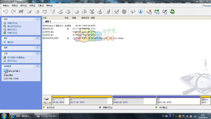
Task: Collapse the 操作 sidebar panel
Action: (37, 38)
